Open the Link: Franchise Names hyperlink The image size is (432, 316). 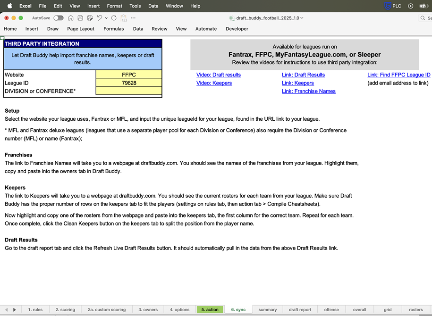pos(309,91)
